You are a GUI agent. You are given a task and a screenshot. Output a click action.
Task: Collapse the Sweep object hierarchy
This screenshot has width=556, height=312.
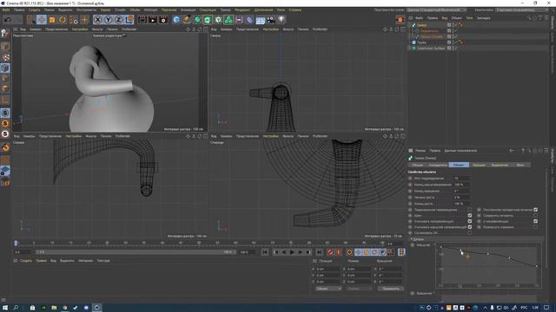[x=410, y=25]
